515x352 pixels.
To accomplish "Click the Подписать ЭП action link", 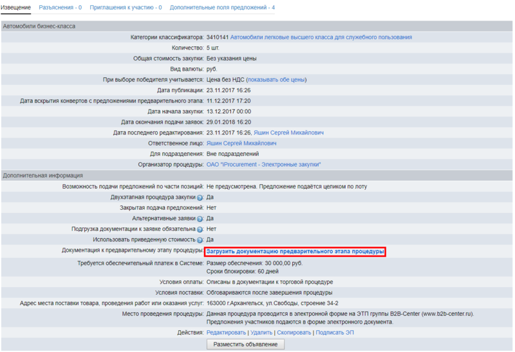I will (x=335, y=332).
